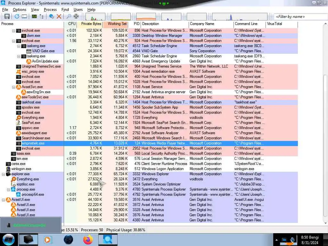Click the Save toolbar icon
Viewport: 328px width, 246px height.
(x=7, y=16)
